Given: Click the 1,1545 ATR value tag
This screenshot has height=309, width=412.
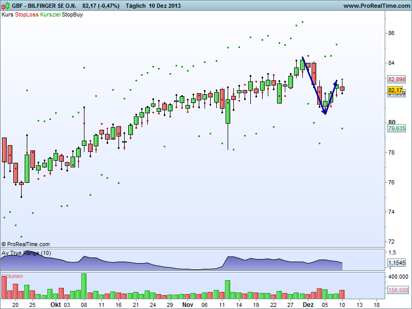Looking at the screenshot, I should 397,263.
